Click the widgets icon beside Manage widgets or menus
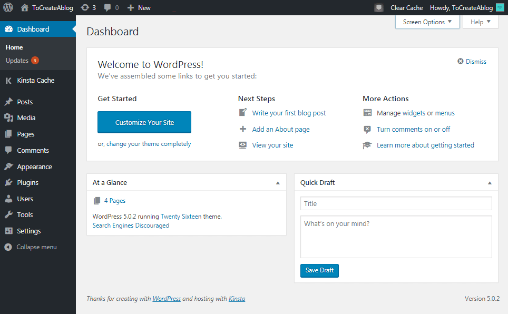This screenshot has width=508, height=314. (x=367, y=113)
